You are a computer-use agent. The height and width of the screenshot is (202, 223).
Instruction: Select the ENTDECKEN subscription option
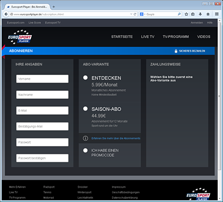point(85,78)
